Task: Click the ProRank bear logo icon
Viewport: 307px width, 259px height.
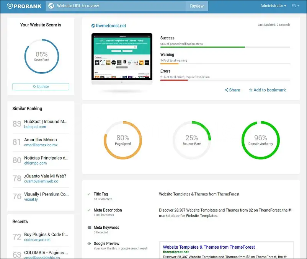Action: pos(10,6)
